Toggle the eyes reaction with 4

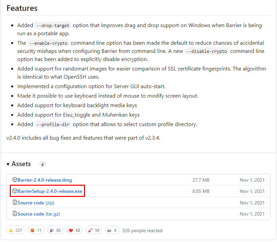(112, 230)
